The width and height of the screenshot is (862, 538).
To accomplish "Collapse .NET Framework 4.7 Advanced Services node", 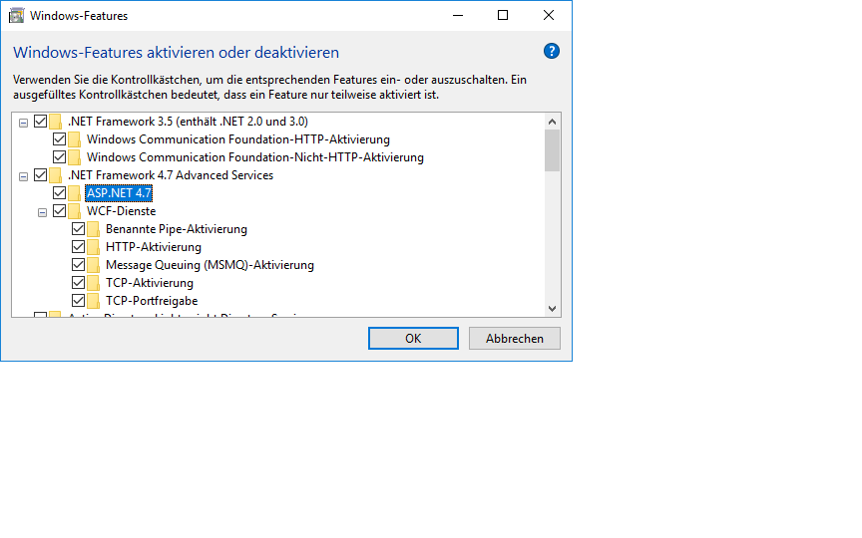I will point(23,175).
